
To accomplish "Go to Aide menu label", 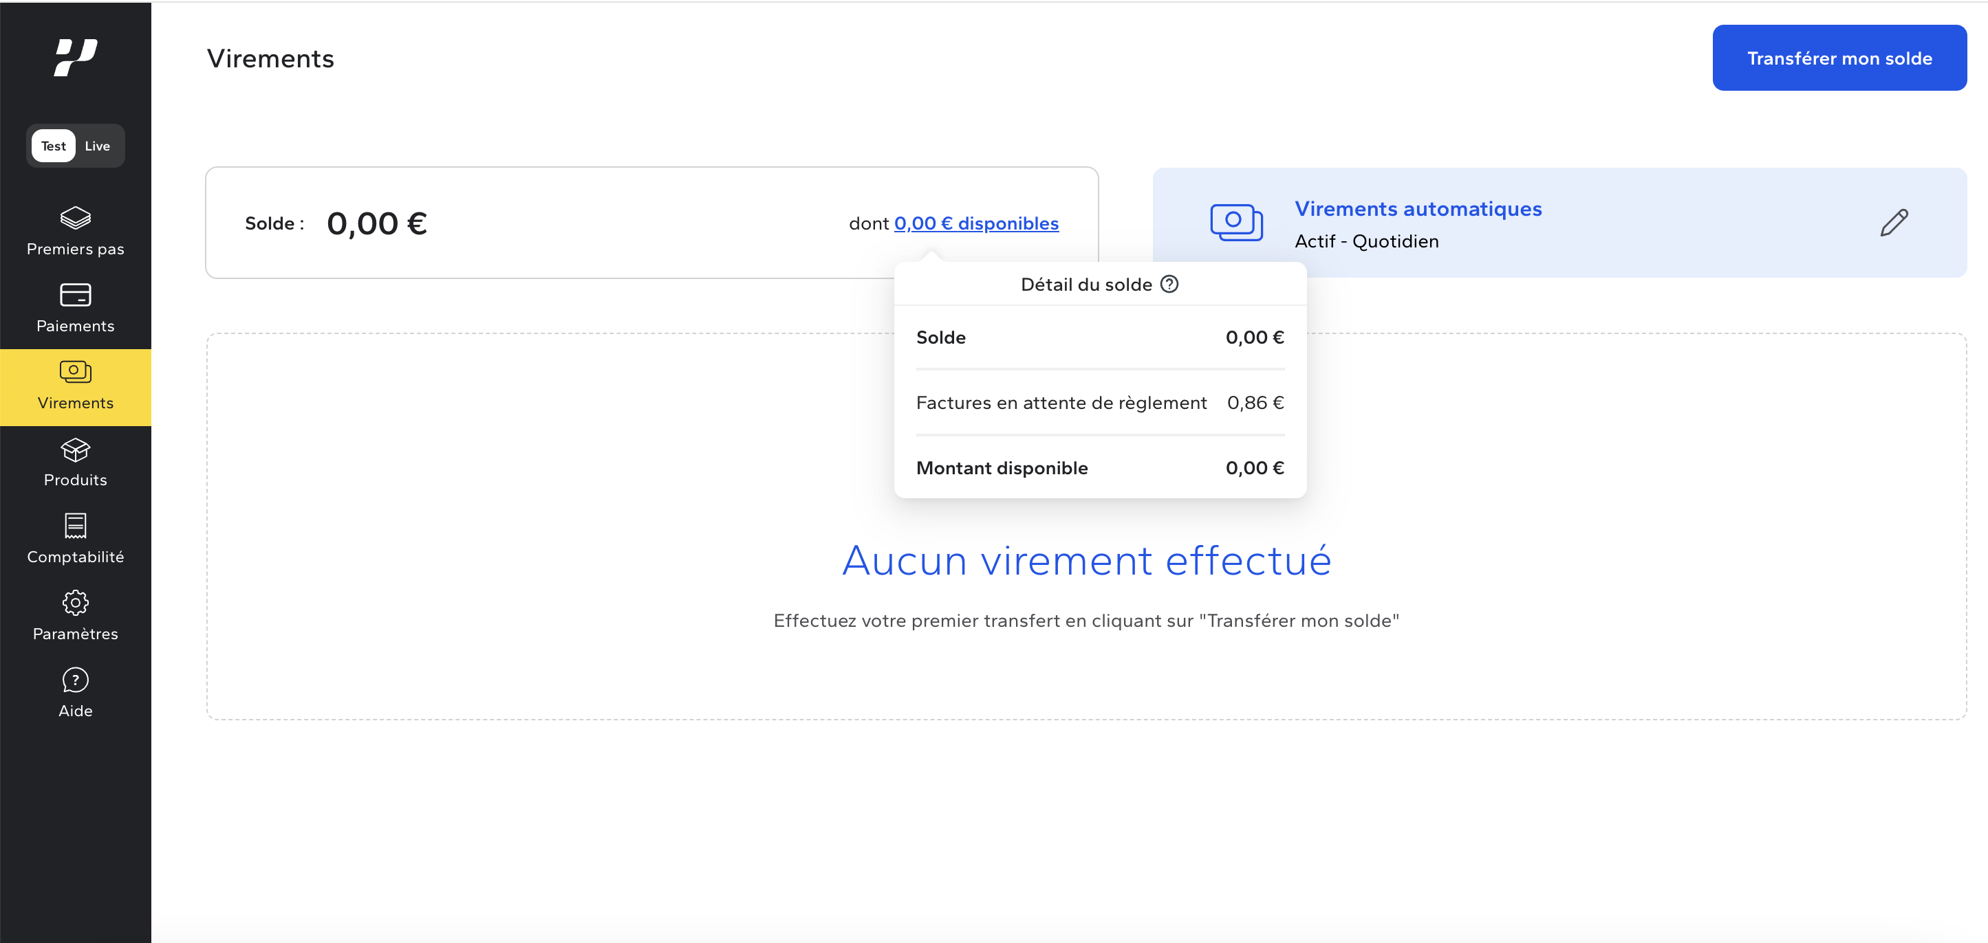I will [x=76, y=711].
